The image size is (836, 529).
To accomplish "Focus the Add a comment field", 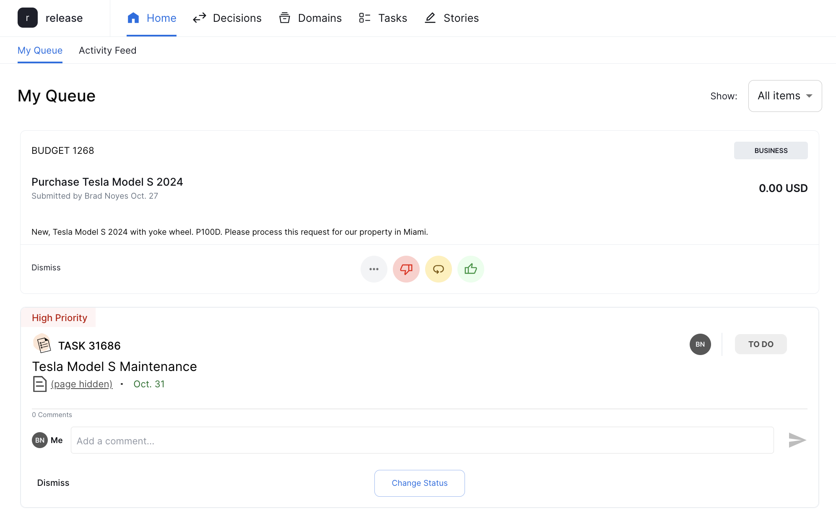I will (422, 441).
